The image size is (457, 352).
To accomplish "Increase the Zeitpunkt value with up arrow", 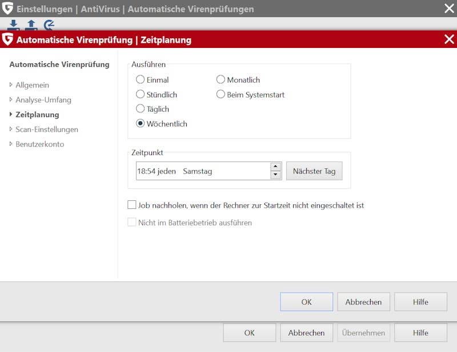I will coord(275,167).
